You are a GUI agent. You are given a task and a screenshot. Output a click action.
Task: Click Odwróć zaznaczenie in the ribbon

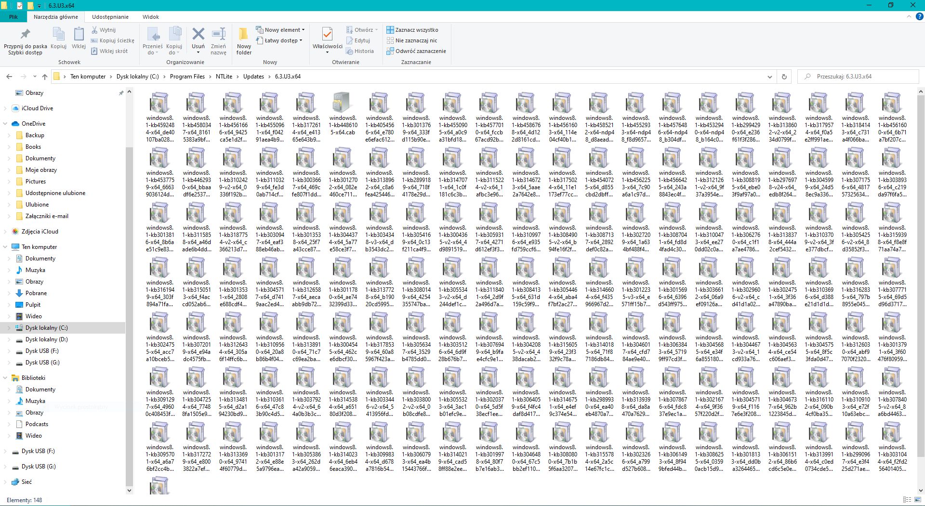(x=416, y=51)
